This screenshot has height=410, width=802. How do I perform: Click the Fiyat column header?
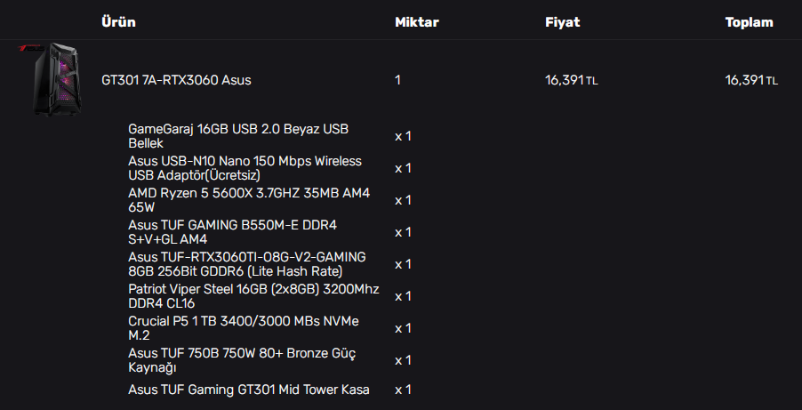click(562, 21)
